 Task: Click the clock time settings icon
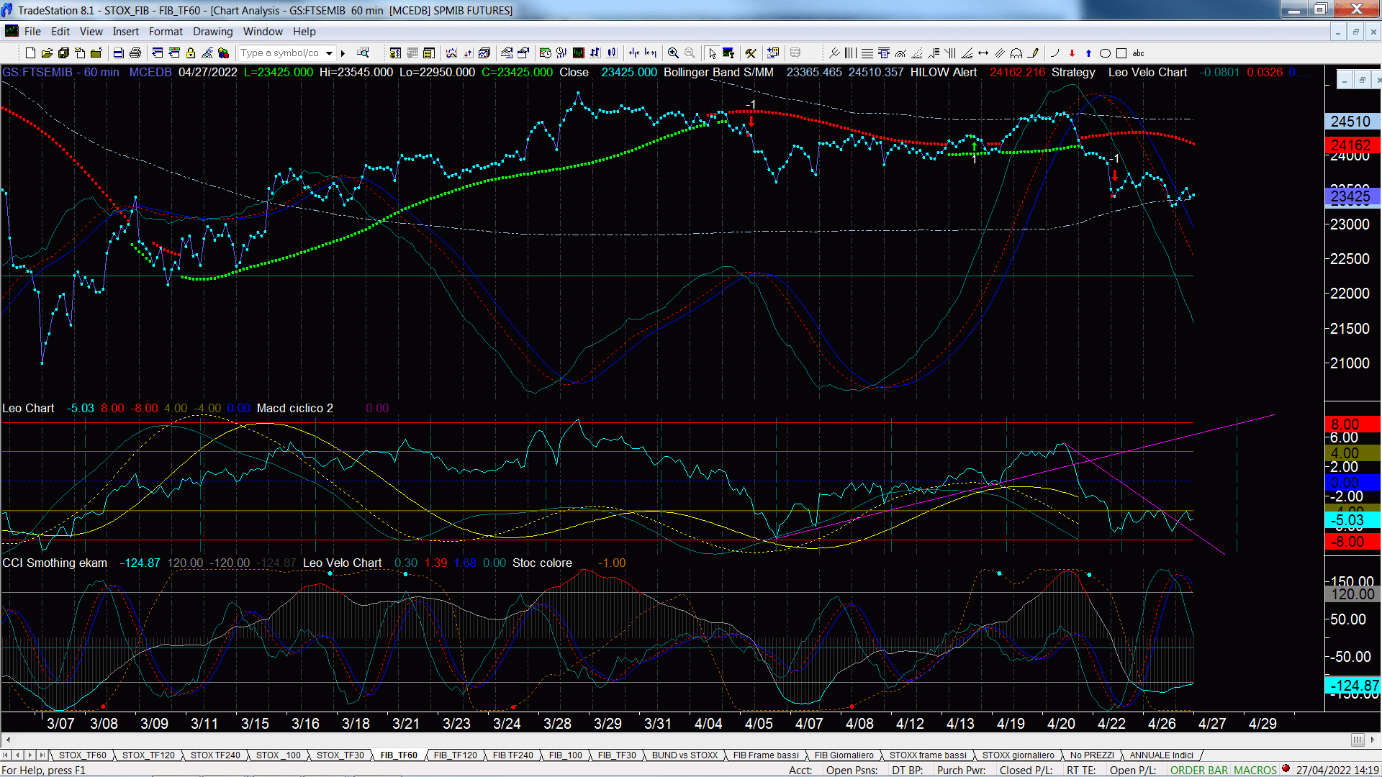click(545, 53)
